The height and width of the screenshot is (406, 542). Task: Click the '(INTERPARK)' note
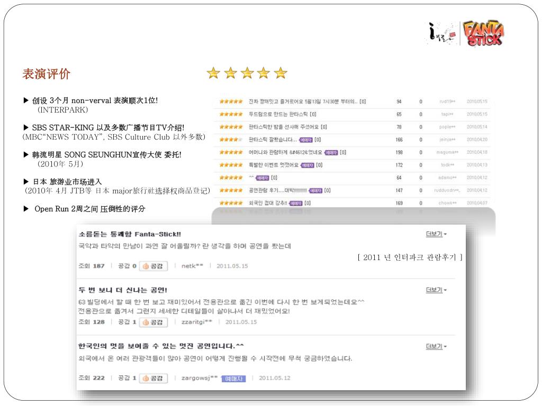(62, 110)
